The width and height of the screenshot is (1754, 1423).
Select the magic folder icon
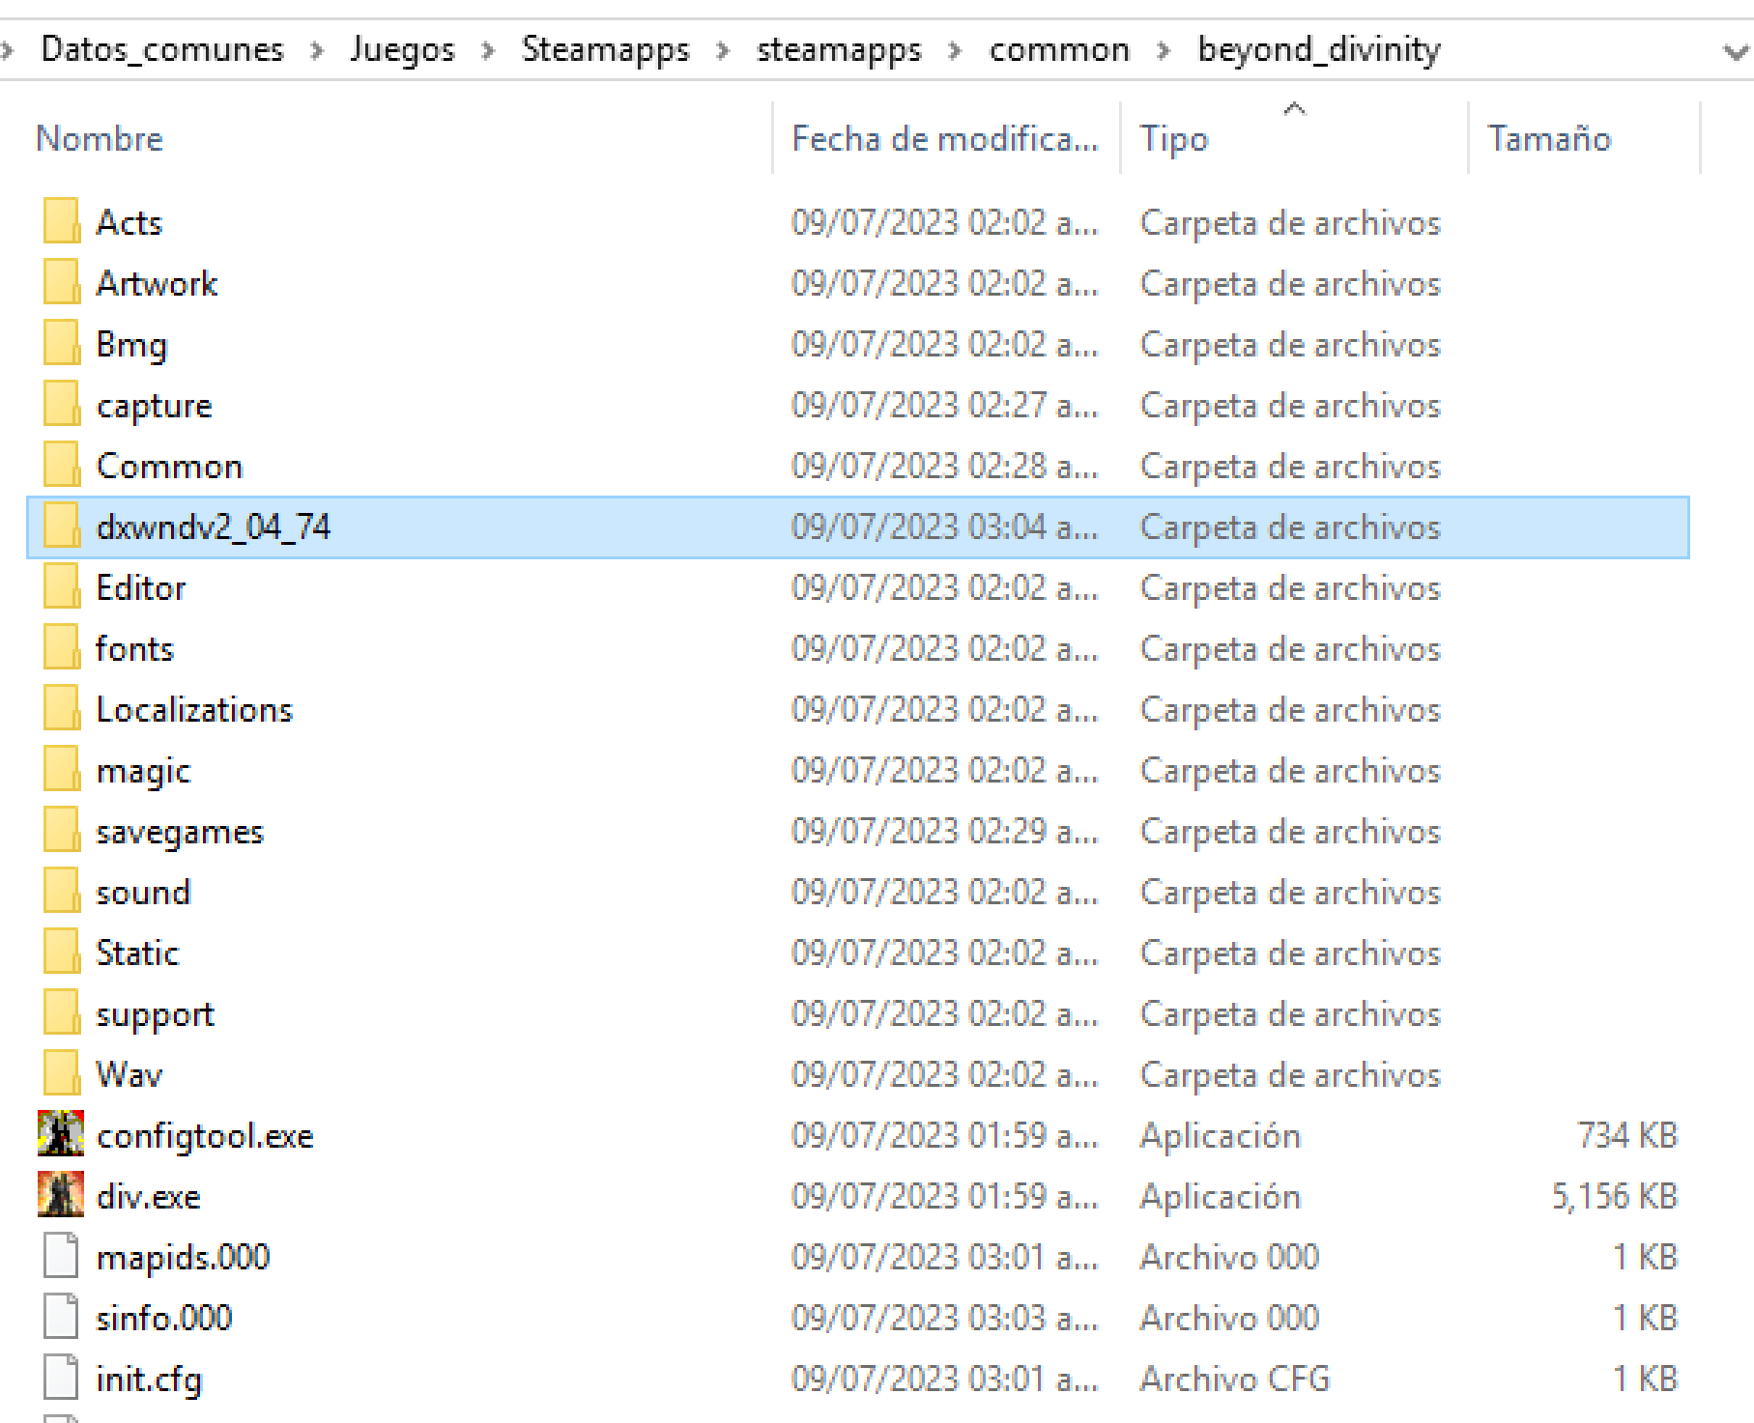pos(61,769)
